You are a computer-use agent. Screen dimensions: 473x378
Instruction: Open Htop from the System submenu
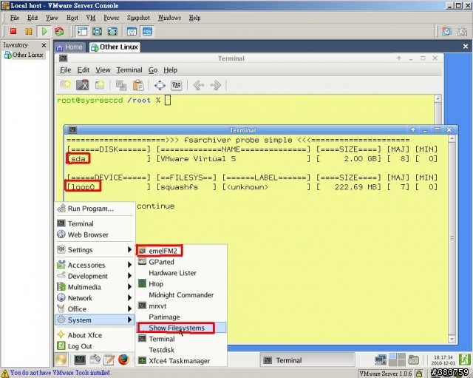(x=181, y=284)
